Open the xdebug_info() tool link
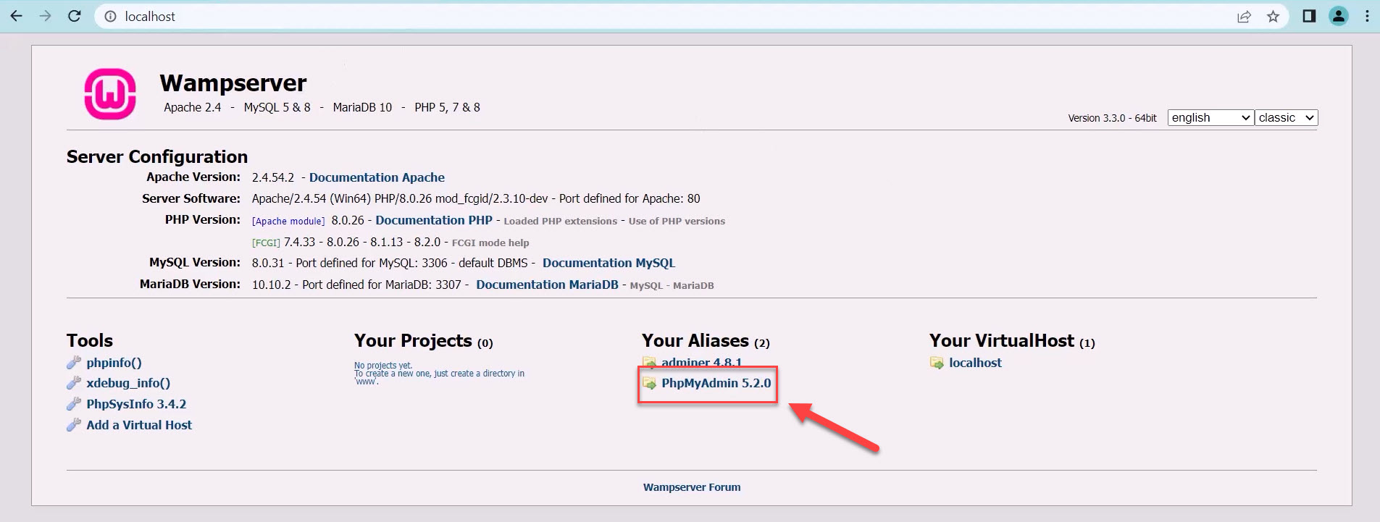This screenshot has width=1380, height=522. point(128,383)
